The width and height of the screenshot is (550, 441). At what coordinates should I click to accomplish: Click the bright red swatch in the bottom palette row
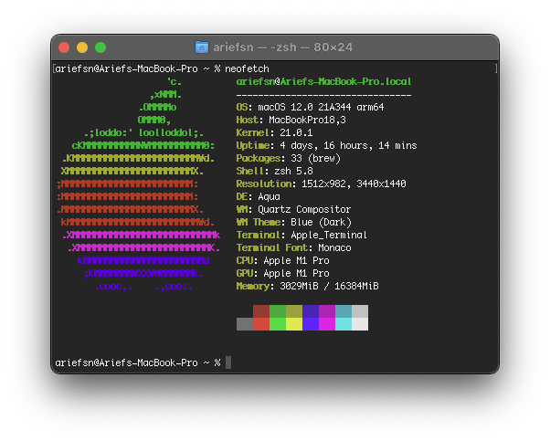pos(261,324)
